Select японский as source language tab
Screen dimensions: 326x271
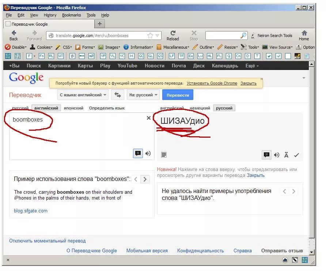coord(73,108)
